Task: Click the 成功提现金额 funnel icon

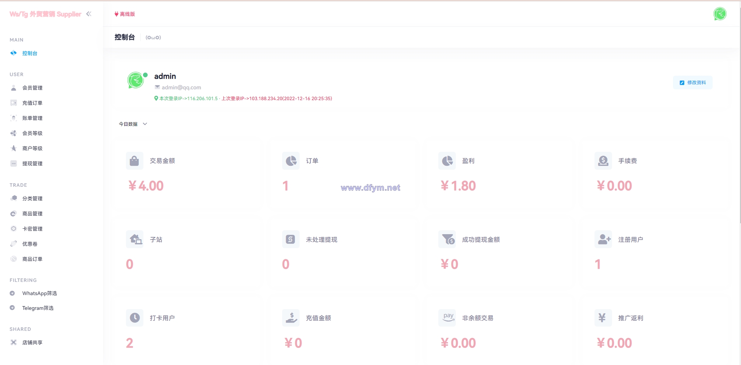Action: [x=447, y=239]
